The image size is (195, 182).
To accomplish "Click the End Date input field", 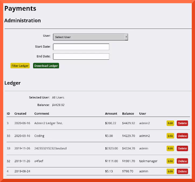I will coord(81,57).
